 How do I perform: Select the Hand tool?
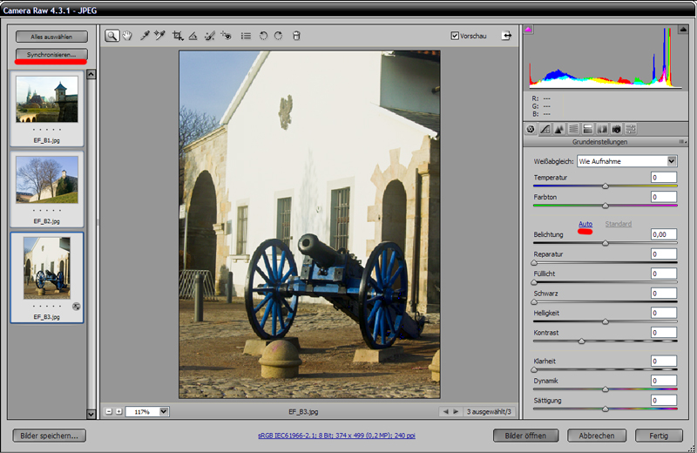(127, 36)
